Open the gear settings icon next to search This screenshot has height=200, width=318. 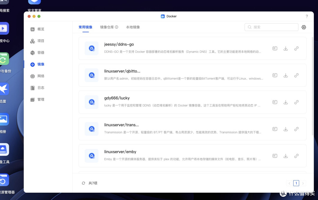[x=304, y=27]
